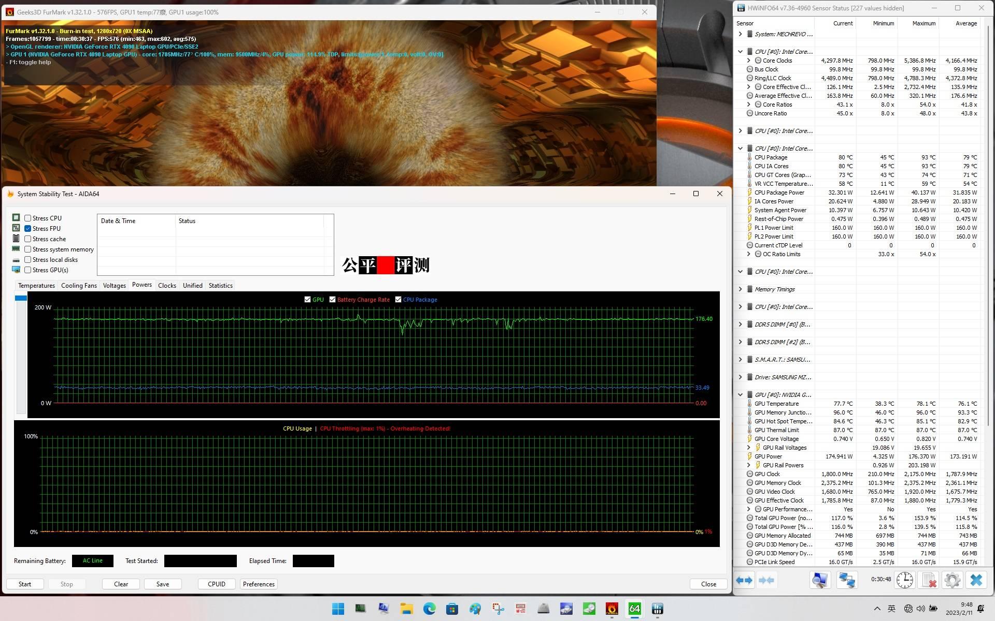This screenshot has height=621, width=995.
Task: Click HWiNFO magnifier monitor summary icon
Action: pyautogui.click(x=820, y=580)
